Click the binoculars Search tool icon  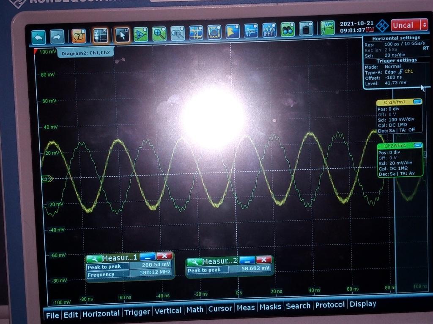coord(288,30)
